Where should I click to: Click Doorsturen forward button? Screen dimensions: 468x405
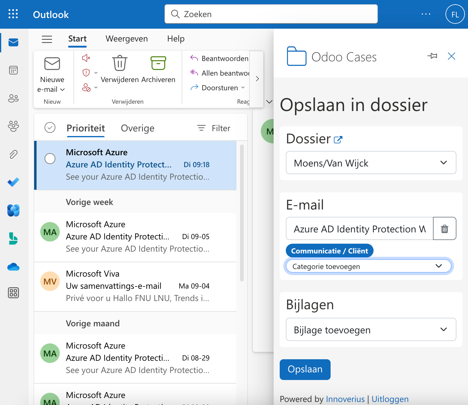coord(214,88)
